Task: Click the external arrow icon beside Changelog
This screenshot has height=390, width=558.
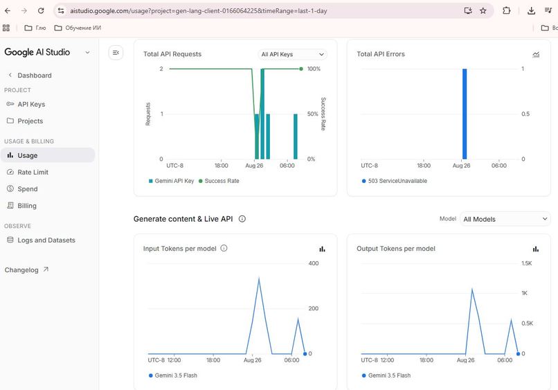Action: tap(46, 269)
